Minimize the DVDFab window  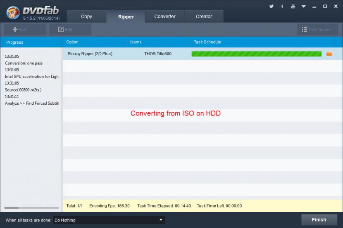314,7
